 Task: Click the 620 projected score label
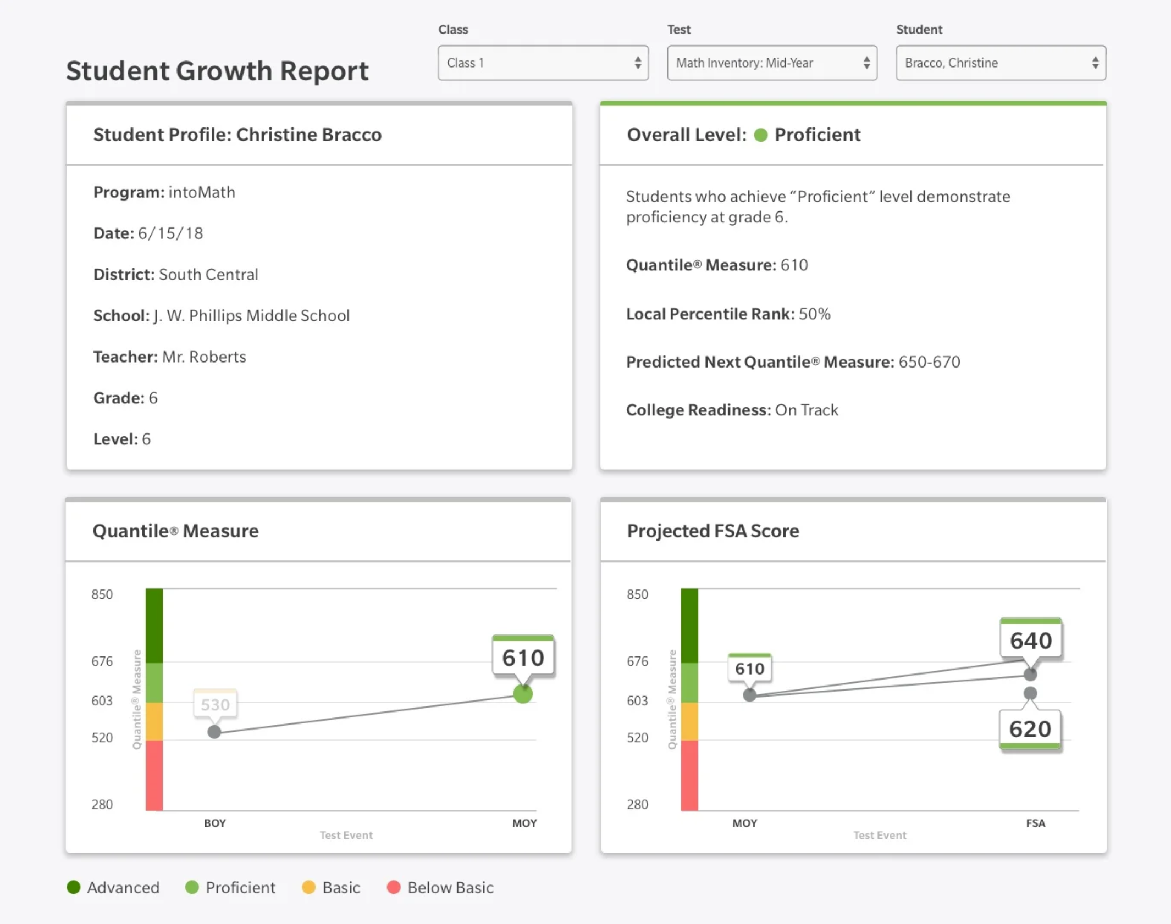tap(1030, 728)
